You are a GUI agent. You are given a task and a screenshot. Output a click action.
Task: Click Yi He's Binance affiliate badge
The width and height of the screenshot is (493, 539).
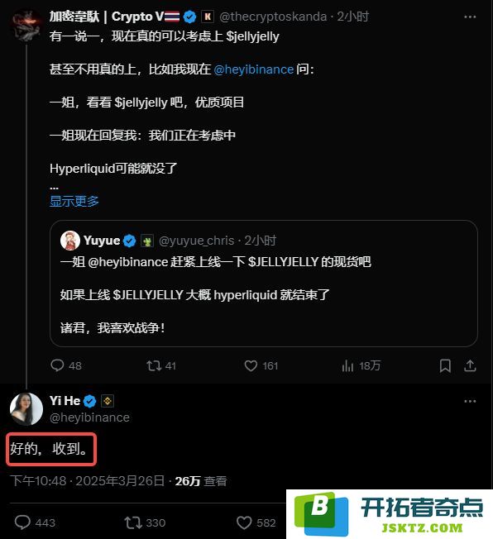[108, 401]
